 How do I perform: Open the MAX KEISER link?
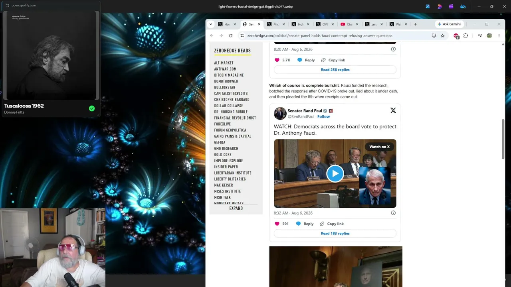coord(223,185)
